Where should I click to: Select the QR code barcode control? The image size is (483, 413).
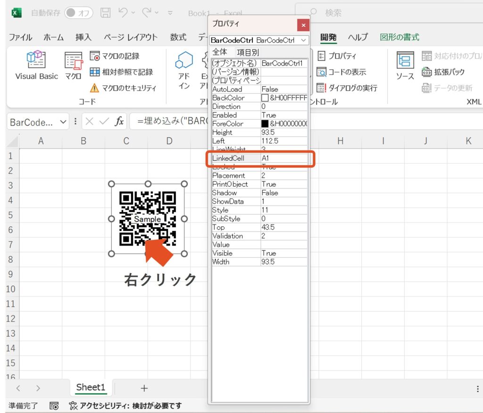(x=148, y=219)
